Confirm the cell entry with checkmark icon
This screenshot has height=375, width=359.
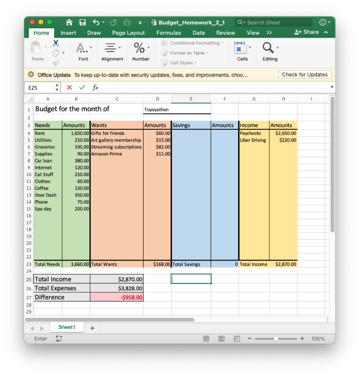click(82, 87)
